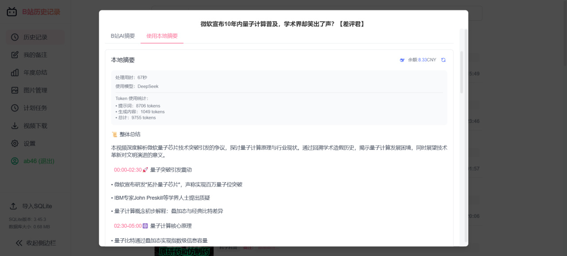
Task: Click the bullet 微软宣布研发"拓扑量子芯片"
Action: pyautogui.click(x=177, y=184)
